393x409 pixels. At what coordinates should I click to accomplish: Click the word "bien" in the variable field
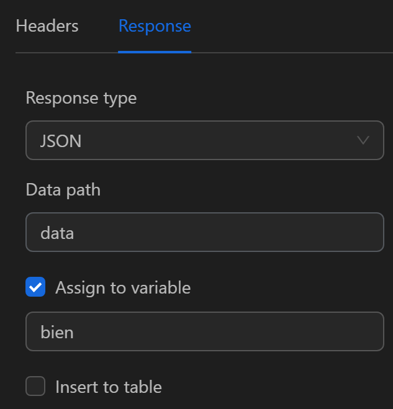tap(57, 332)
